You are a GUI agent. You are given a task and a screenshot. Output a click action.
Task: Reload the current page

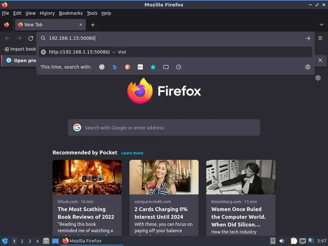[31, 38]
